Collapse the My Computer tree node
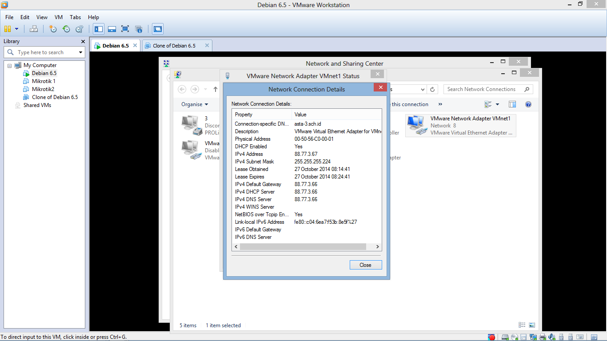The height and width of the screenshot is (341, 607). pyautogui.click(x=9, y=65)
